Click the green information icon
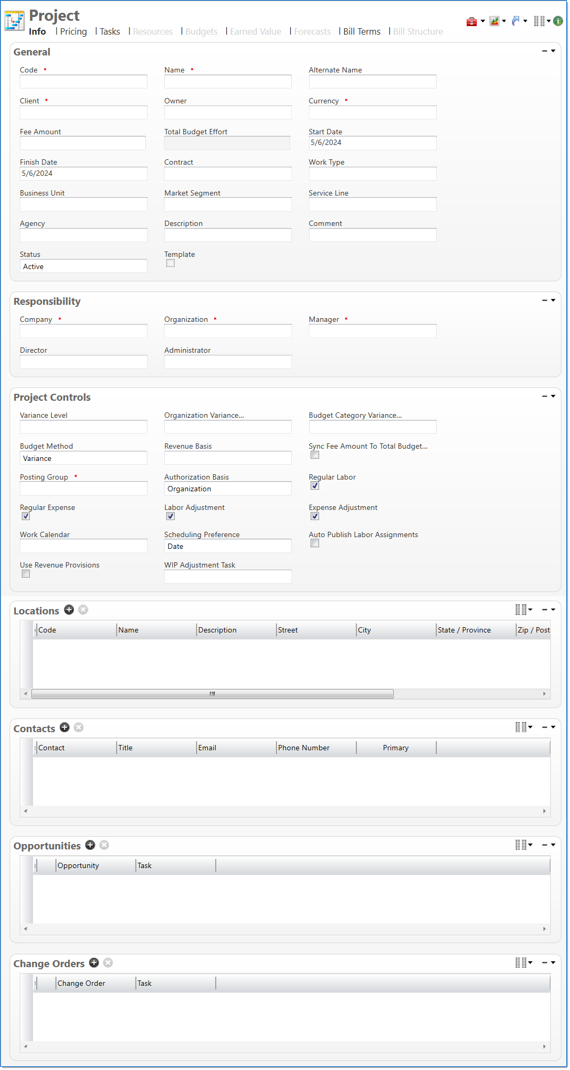This screenshot has width=570, height=1070. point(558,21)
